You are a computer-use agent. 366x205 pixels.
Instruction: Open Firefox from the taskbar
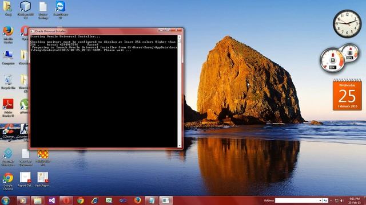pos(137,200)
